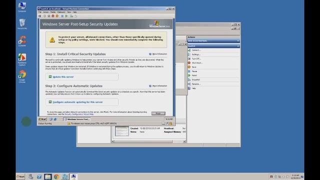The width and height of the screenshot is (320, 180).
Task: Click the guest quick-launch Internet Explorer icon
Action: (x=55, y=119)
